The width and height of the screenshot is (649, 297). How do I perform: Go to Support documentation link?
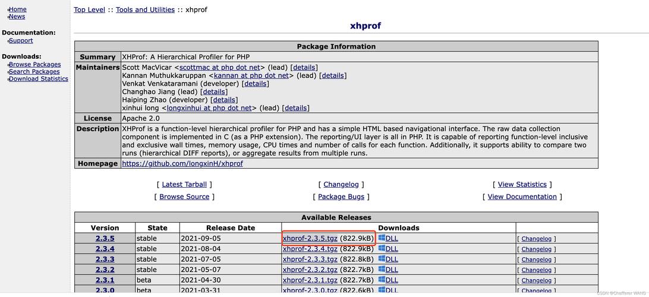point(21,40)
